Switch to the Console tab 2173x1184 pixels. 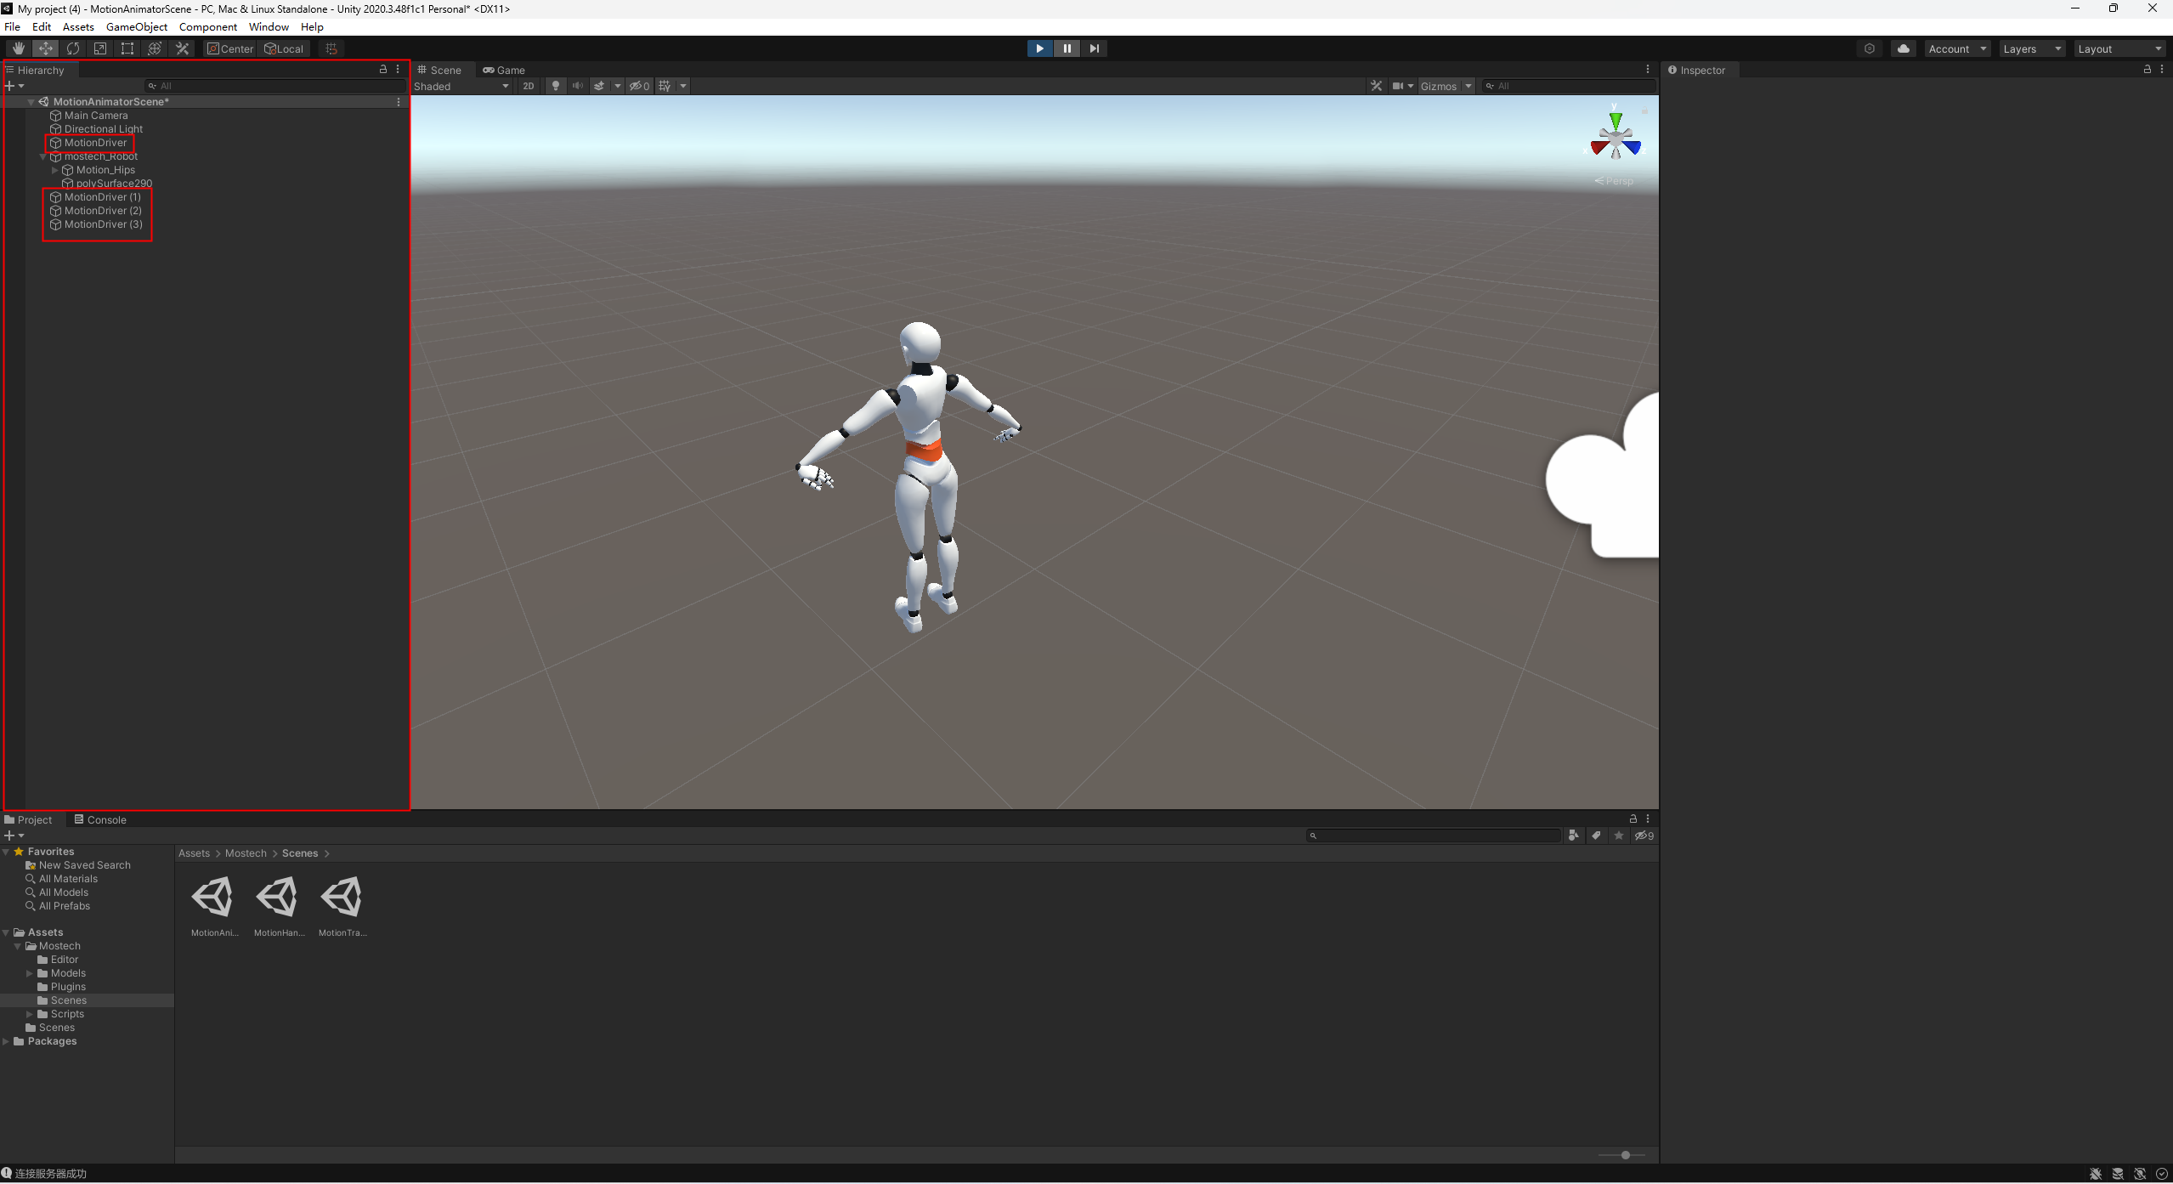coord(100,819)
